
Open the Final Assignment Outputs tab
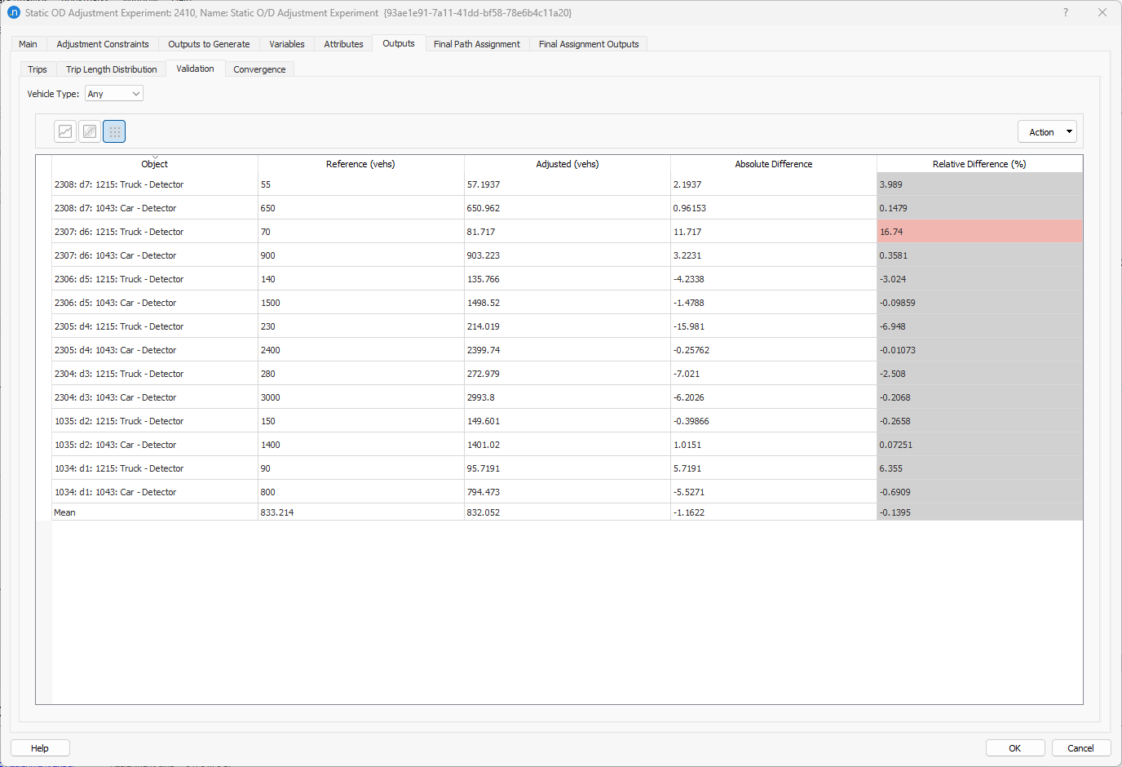(589, 44)
